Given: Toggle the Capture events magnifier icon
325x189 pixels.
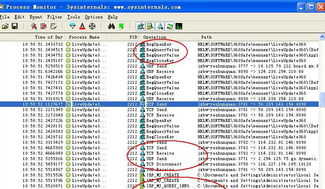Looking at the screenshot, I should click(34, 26).
